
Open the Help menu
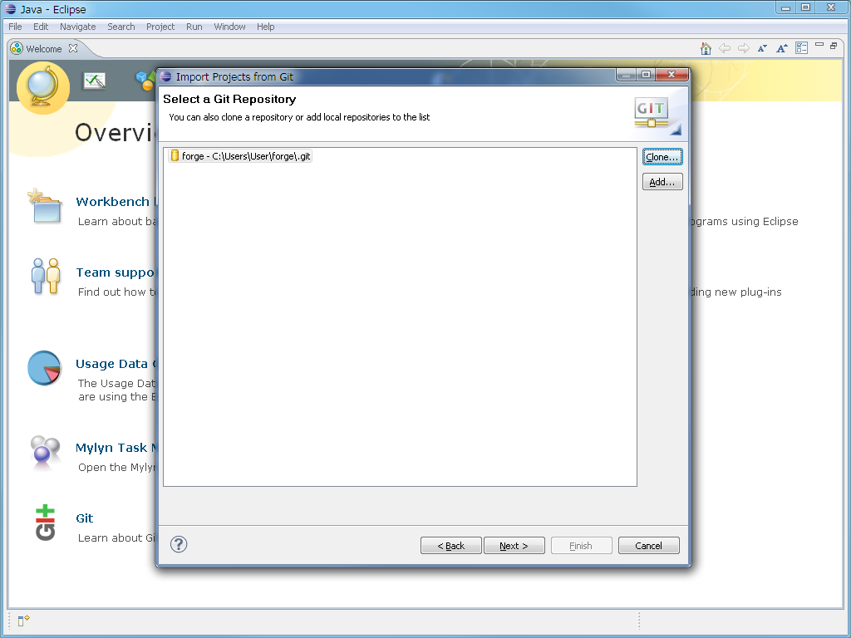(x=265, y=27)
